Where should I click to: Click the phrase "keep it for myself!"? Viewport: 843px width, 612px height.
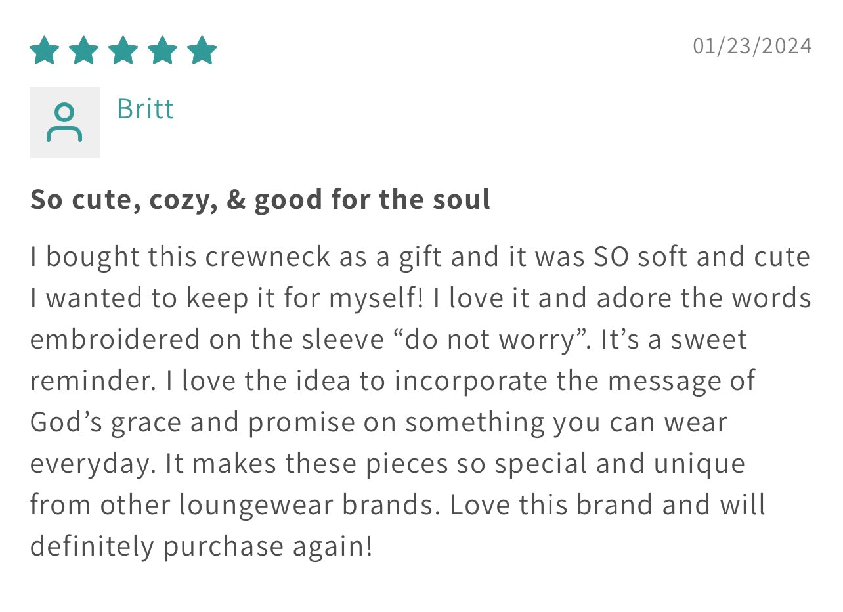click(x=305, y=298)
